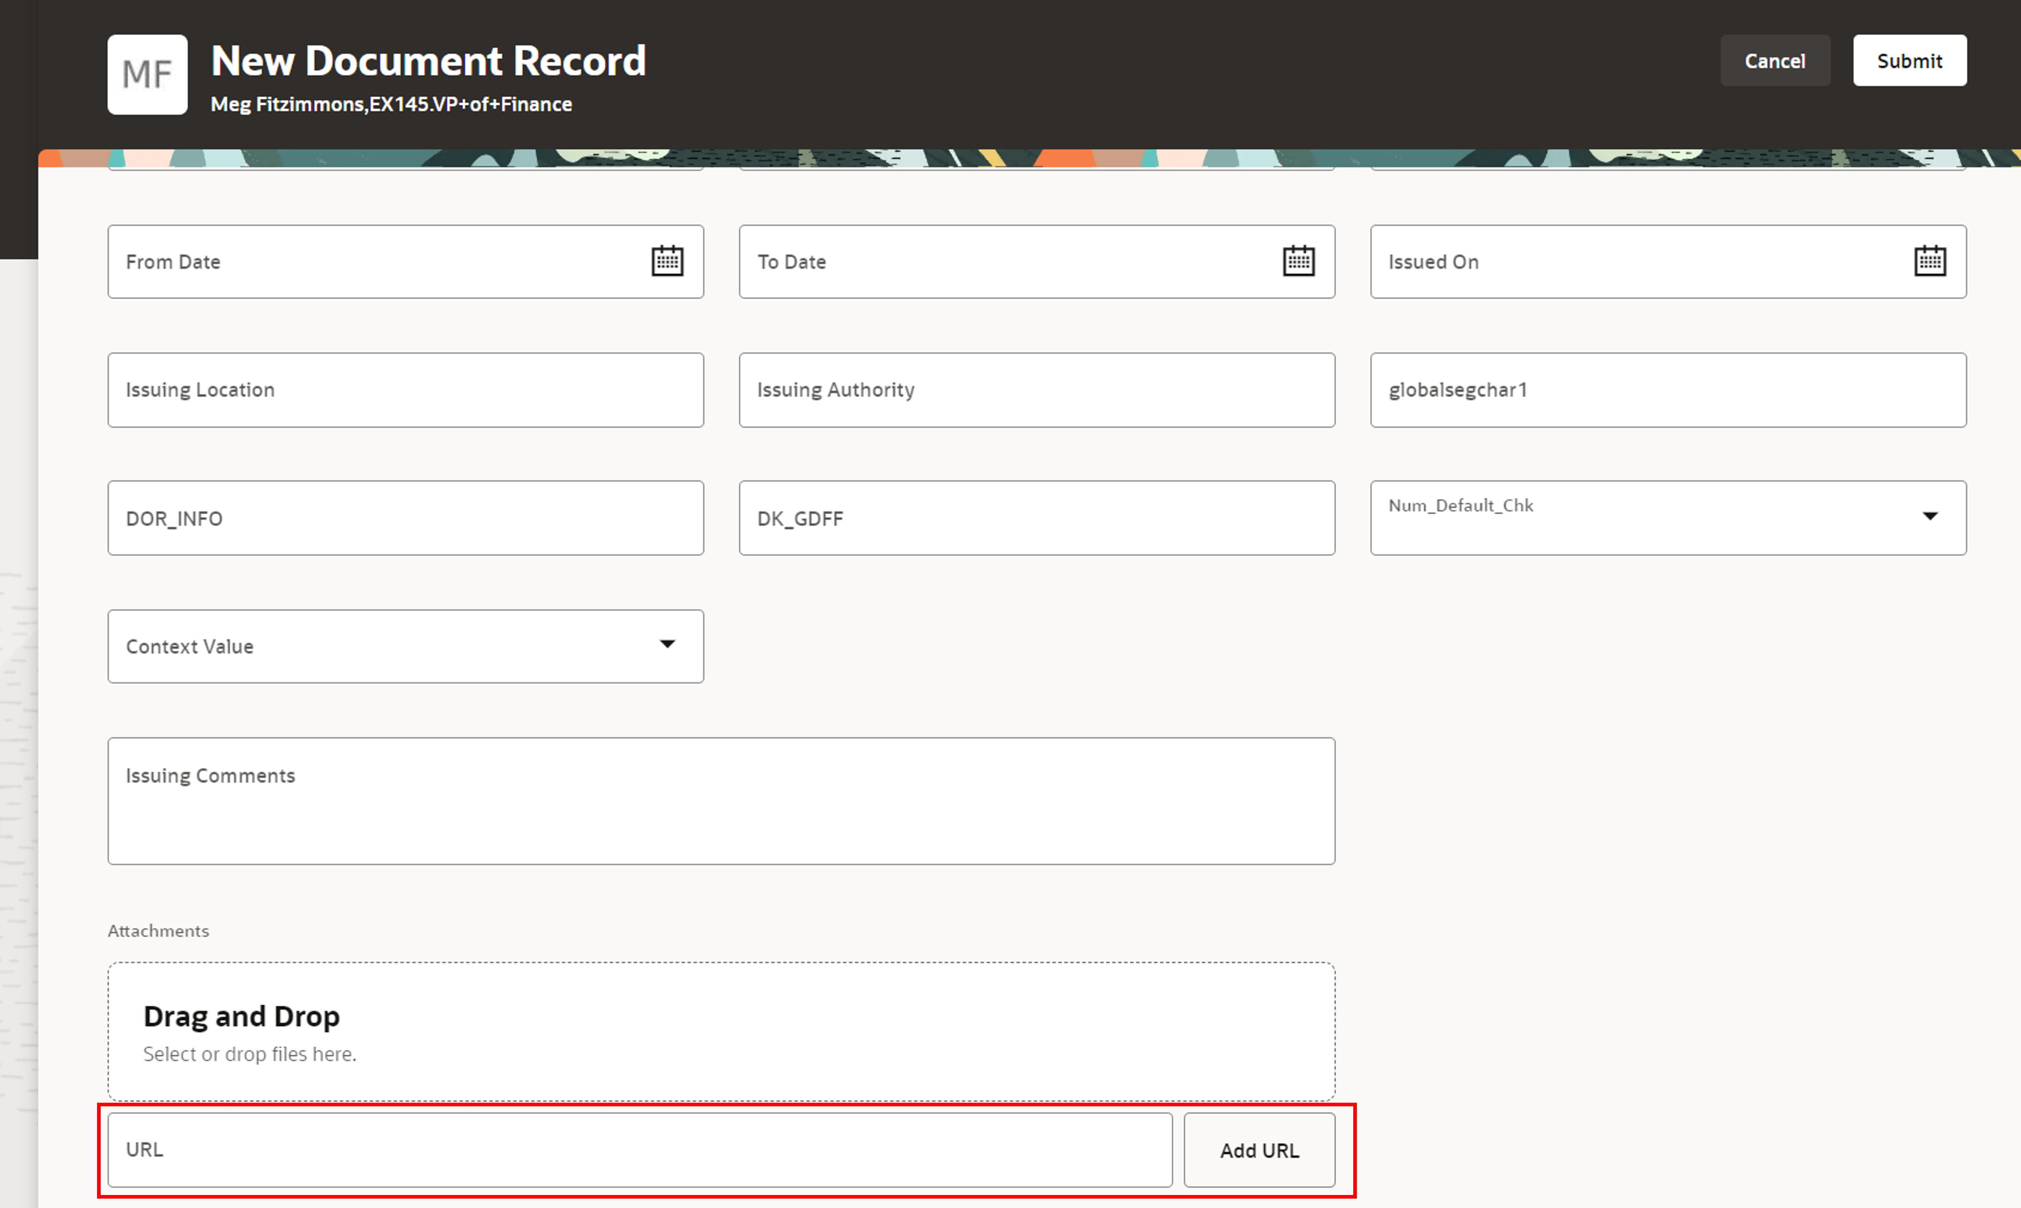Click the MF avatar badge
The width and height of the screenshot is (2021, 1208).
point(148,74)
